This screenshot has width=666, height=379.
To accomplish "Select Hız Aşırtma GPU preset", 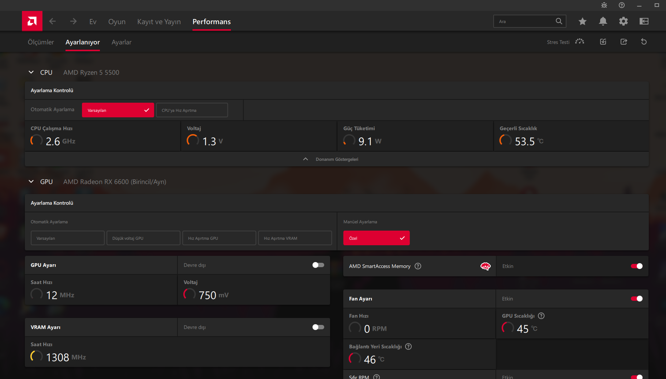I will click(x=219, y=238).
